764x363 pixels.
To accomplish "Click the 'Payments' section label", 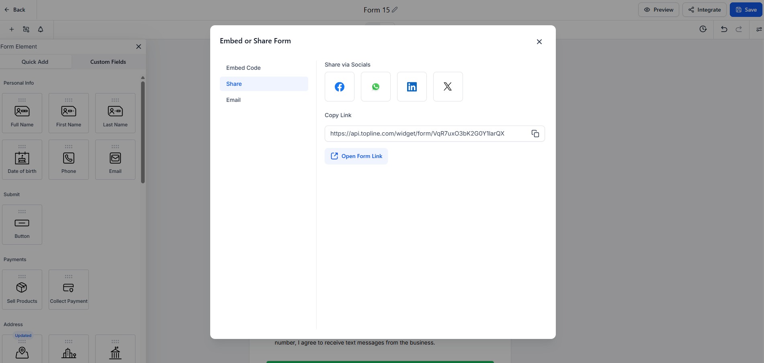I will [15, 260].
